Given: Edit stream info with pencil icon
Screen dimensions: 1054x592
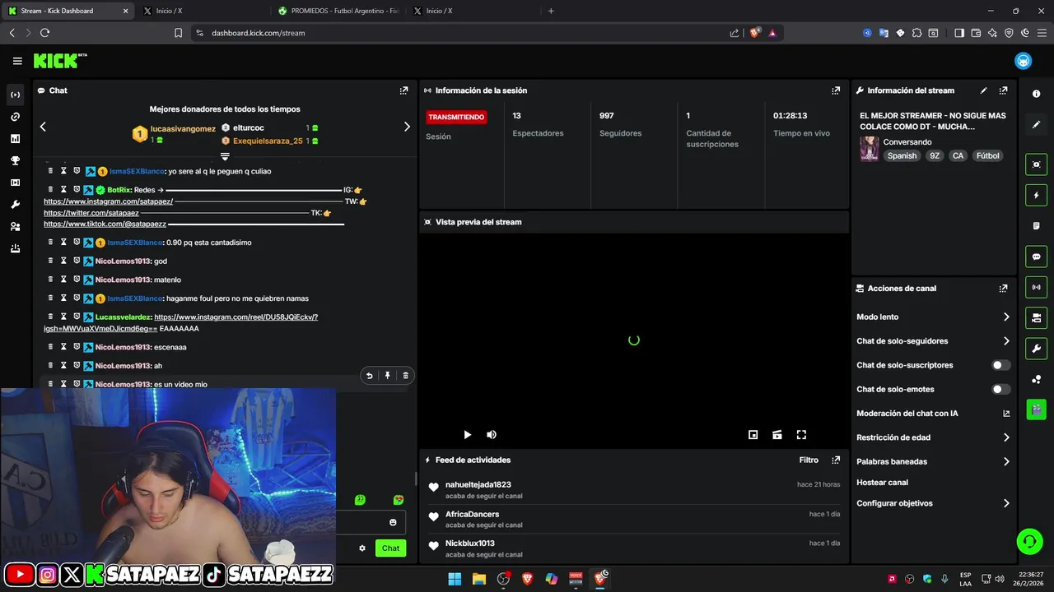Looking at the screenshot, I should click(x=983, y=90).
